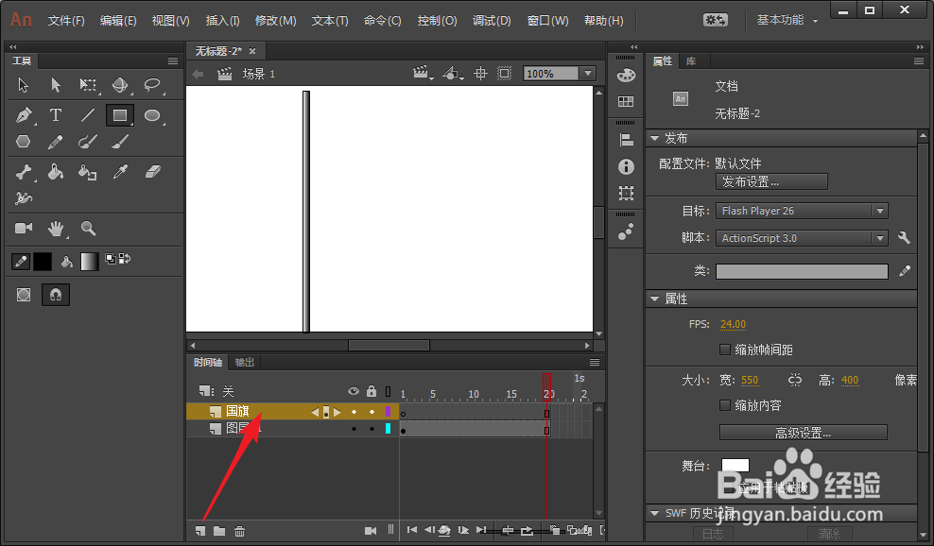Click the 高级设置... button
Screen dimensions: 934x546
(x=803, y=433)
